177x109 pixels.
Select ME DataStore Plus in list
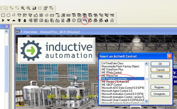[123, 69]
